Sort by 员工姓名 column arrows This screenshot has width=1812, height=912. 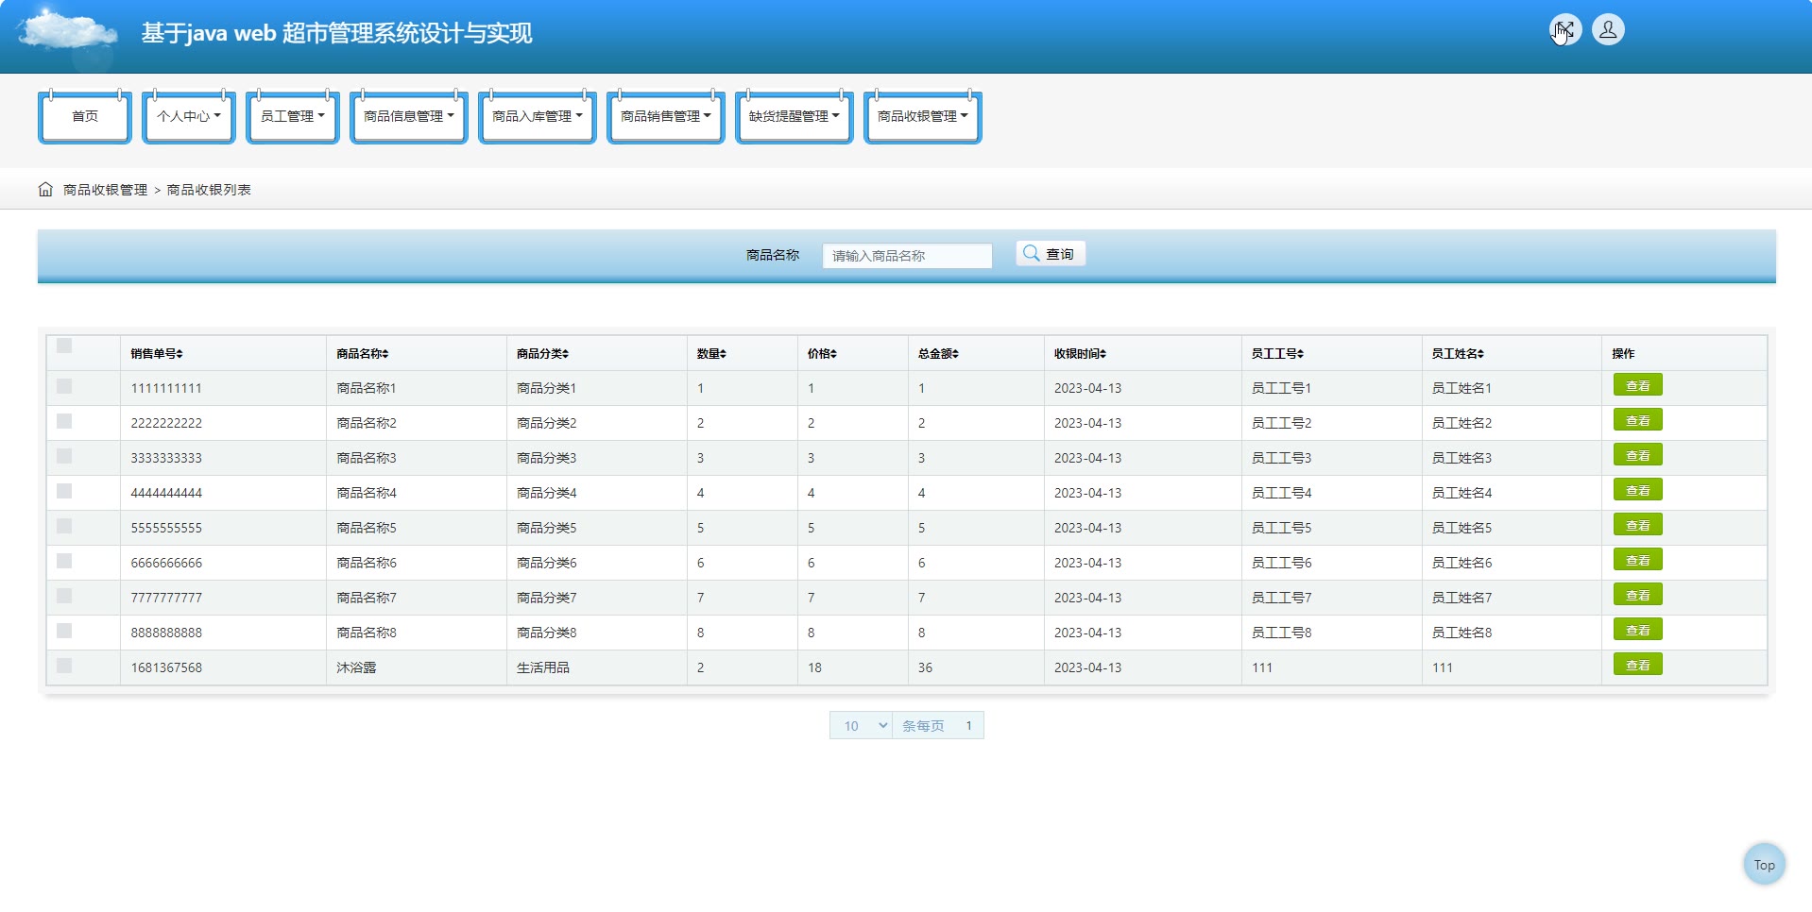pos(1480,354)
